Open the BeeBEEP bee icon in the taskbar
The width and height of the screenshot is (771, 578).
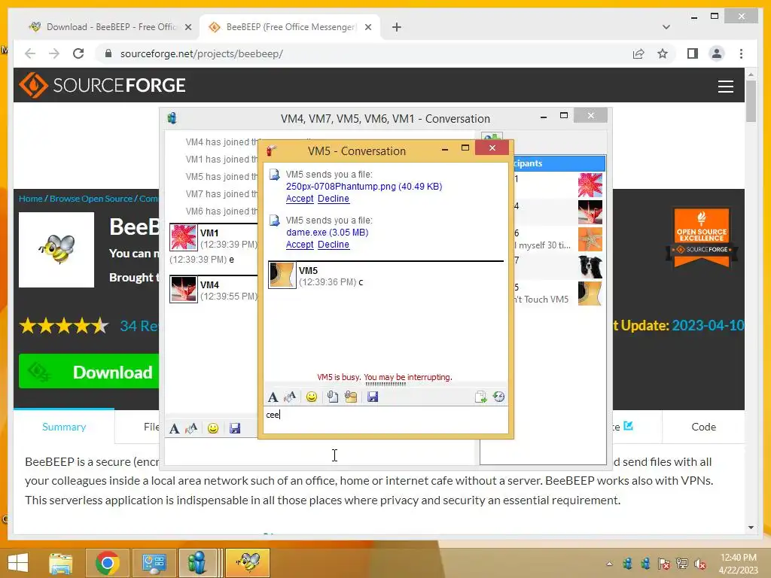click(x=248, y=563)
